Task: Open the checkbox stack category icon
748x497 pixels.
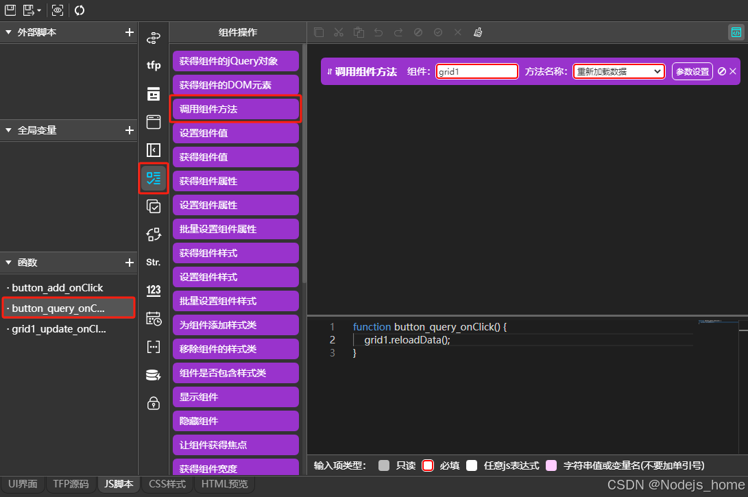Action: 153,206
